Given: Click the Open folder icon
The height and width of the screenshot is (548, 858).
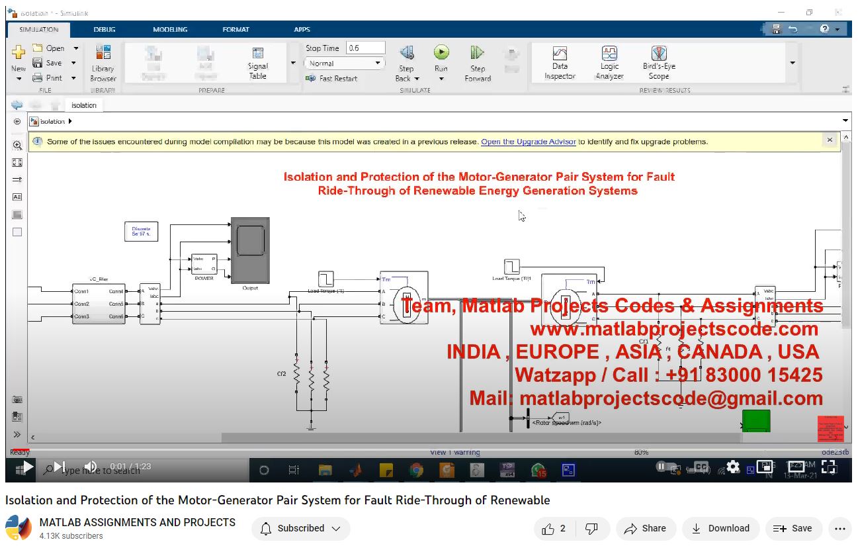Looking at the screenshot, I should click(x=38, y=48).
